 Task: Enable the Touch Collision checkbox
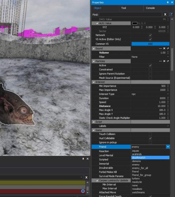pos(150,134)
